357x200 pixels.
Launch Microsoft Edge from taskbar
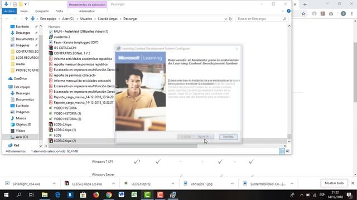tap(57, 195)
